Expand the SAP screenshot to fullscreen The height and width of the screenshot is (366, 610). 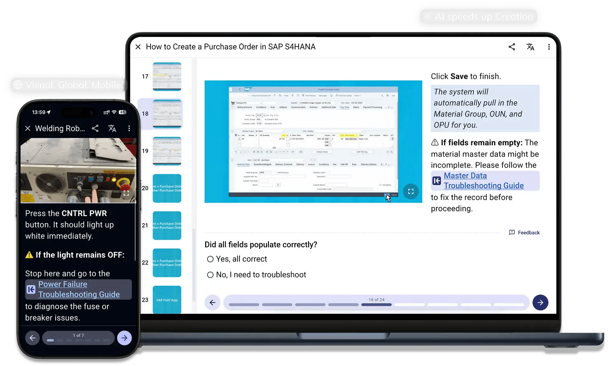pyautogui.click(x=411, y=191)
